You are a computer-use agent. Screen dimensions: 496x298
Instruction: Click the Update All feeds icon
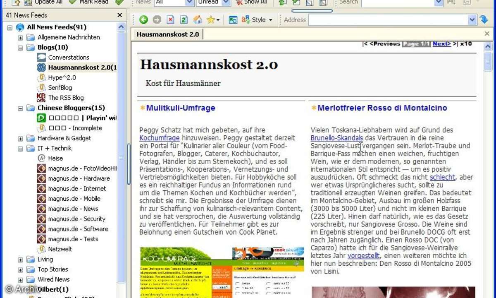tap(28, 2)
